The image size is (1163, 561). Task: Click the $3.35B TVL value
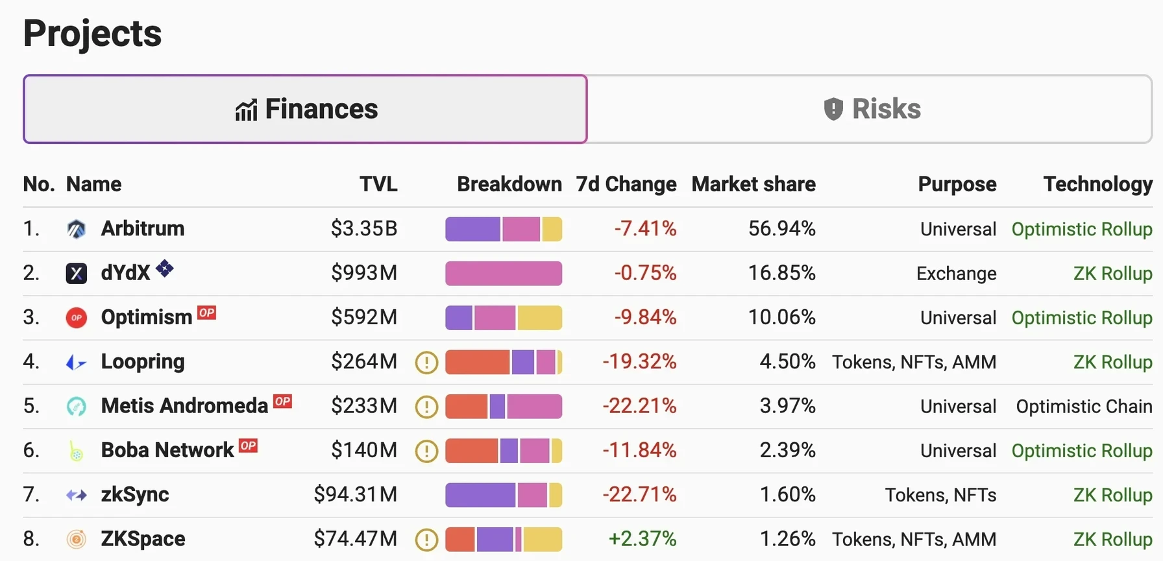click(364, 228)
